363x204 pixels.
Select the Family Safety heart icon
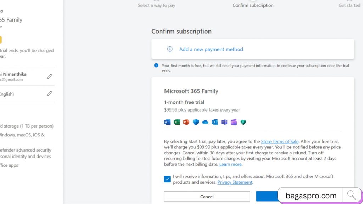[x=244, y=122]
